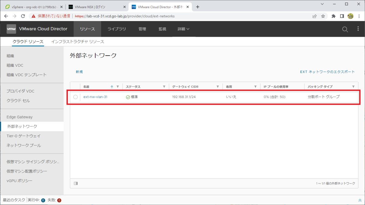Image resolution: width=365 pixels, height=205 pixels.
Task: Close the VMware NSX tab
Action: tap(124, 7)
